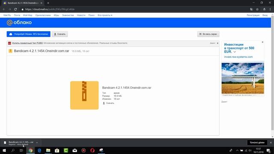This screenshot has width=274, height=154.
Task: Close the PUBG ad banner strip
Action: tap(217, 43)
